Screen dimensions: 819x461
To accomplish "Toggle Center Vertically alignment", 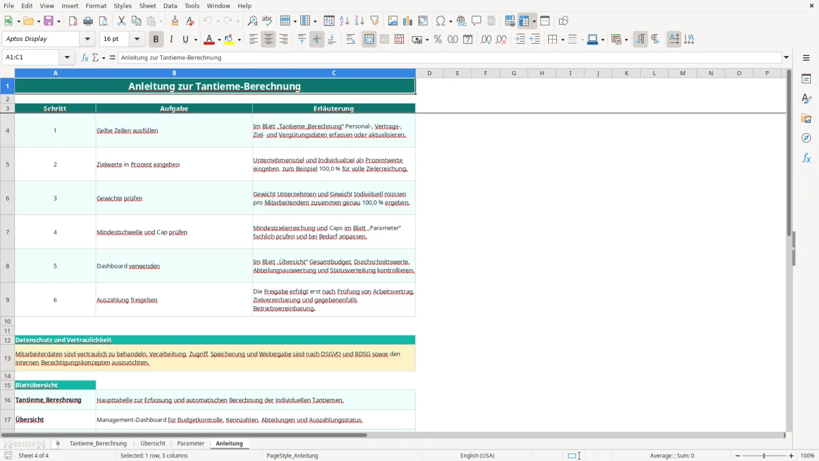I will point(317,40).
